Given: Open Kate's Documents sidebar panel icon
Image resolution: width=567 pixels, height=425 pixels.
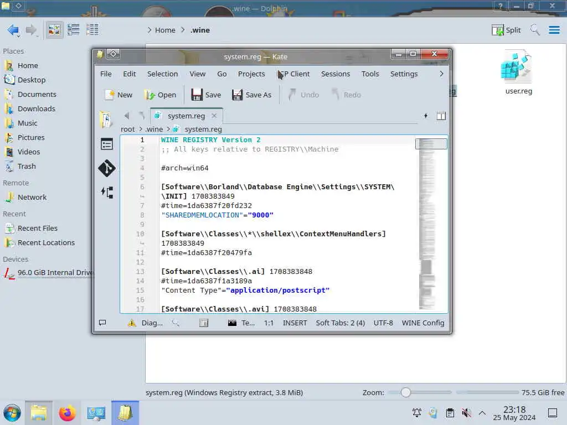Looking at the screenshot, I should [x=106, y=120].
